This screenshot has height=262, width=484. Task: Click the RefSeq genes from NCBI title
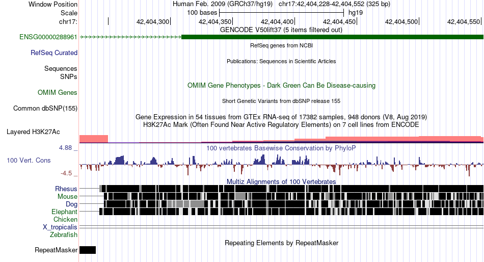coord(281,45)
